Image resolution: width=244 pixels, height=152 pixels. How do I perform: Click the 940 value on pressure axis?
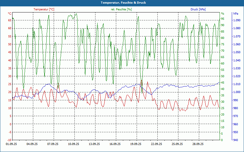click(236, 140)
